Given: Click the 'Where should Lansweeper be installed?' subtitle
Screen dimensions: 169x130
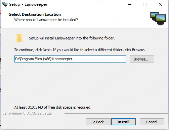Looking at the screenshot, I should (46, 20).
